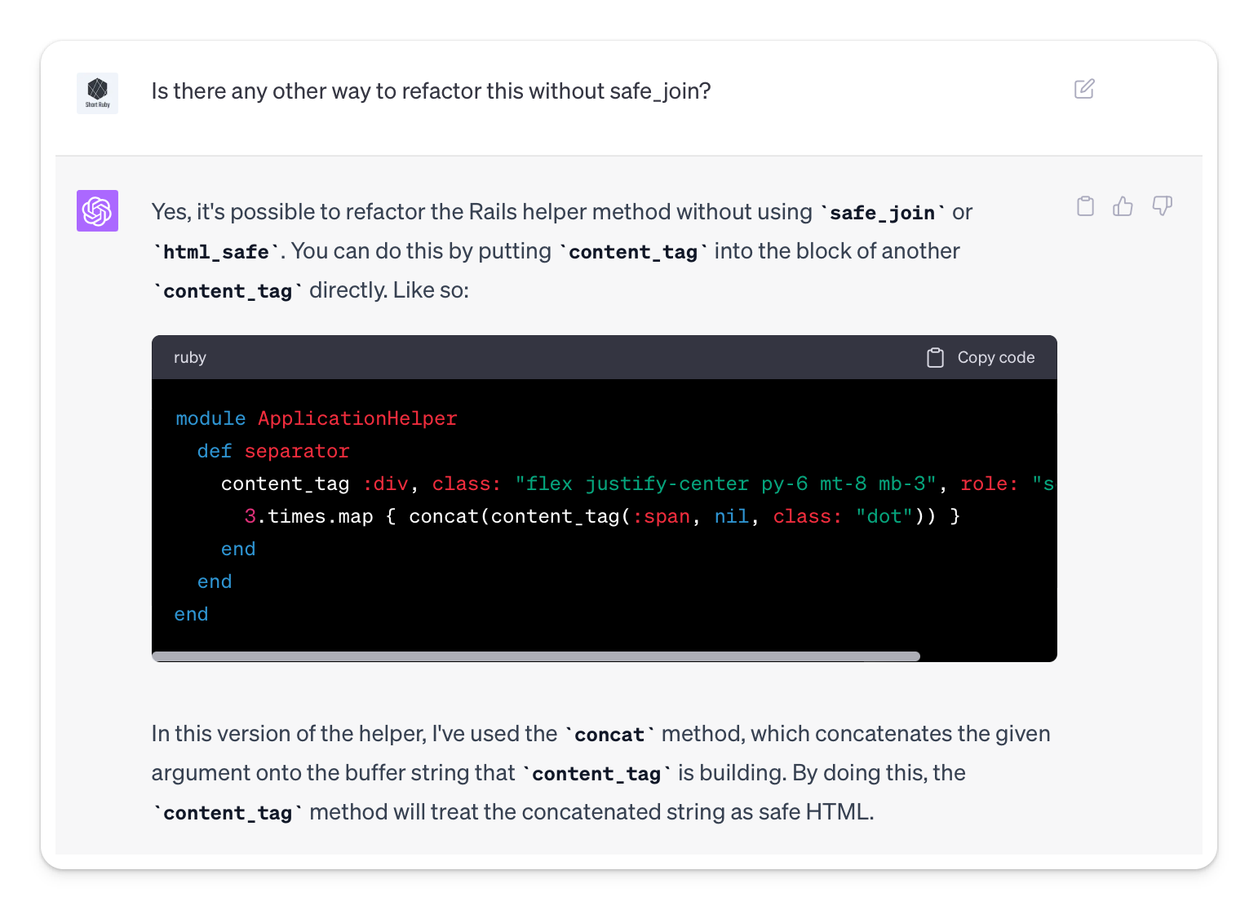Give the answer a thumbs down
1258x910 pixels.
[x=1163, y=206]
